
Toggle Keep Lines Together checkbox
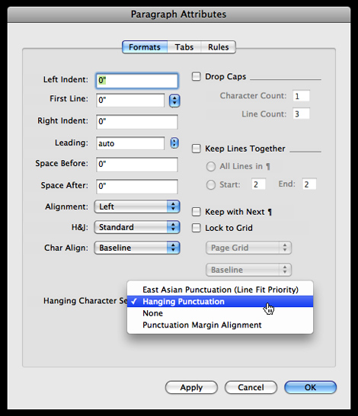tap(197, 149)
